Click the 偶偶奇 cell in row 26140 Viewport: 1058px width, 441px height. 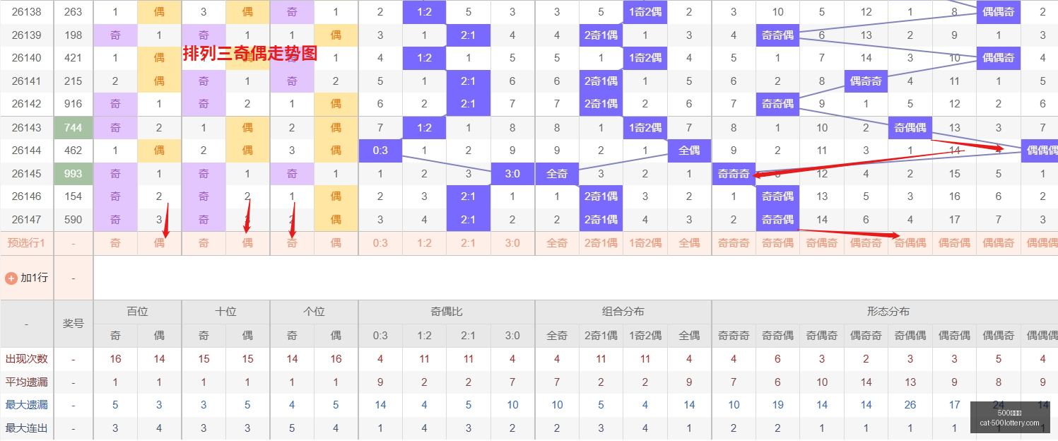coord(999,58)
